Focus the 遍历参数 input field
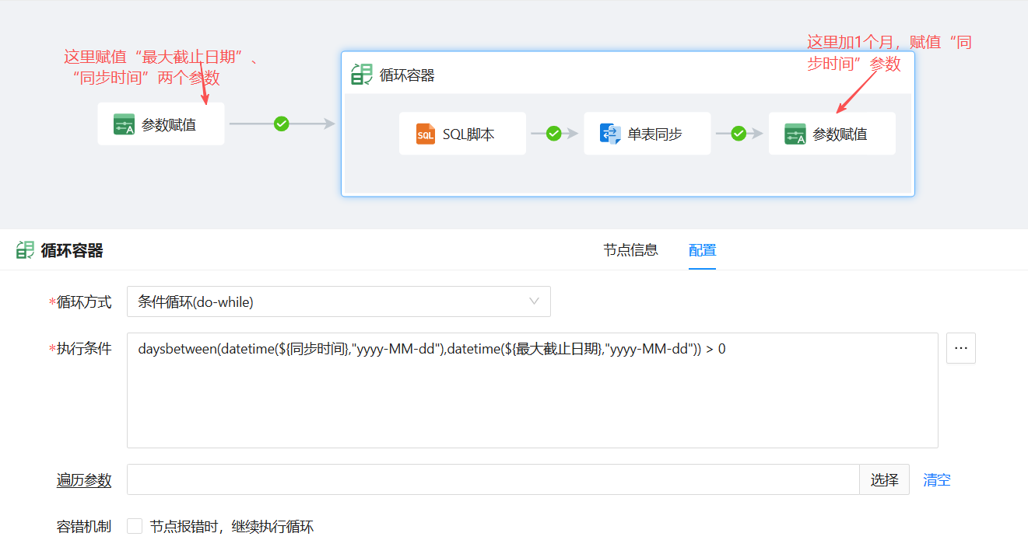 point(493,480)
